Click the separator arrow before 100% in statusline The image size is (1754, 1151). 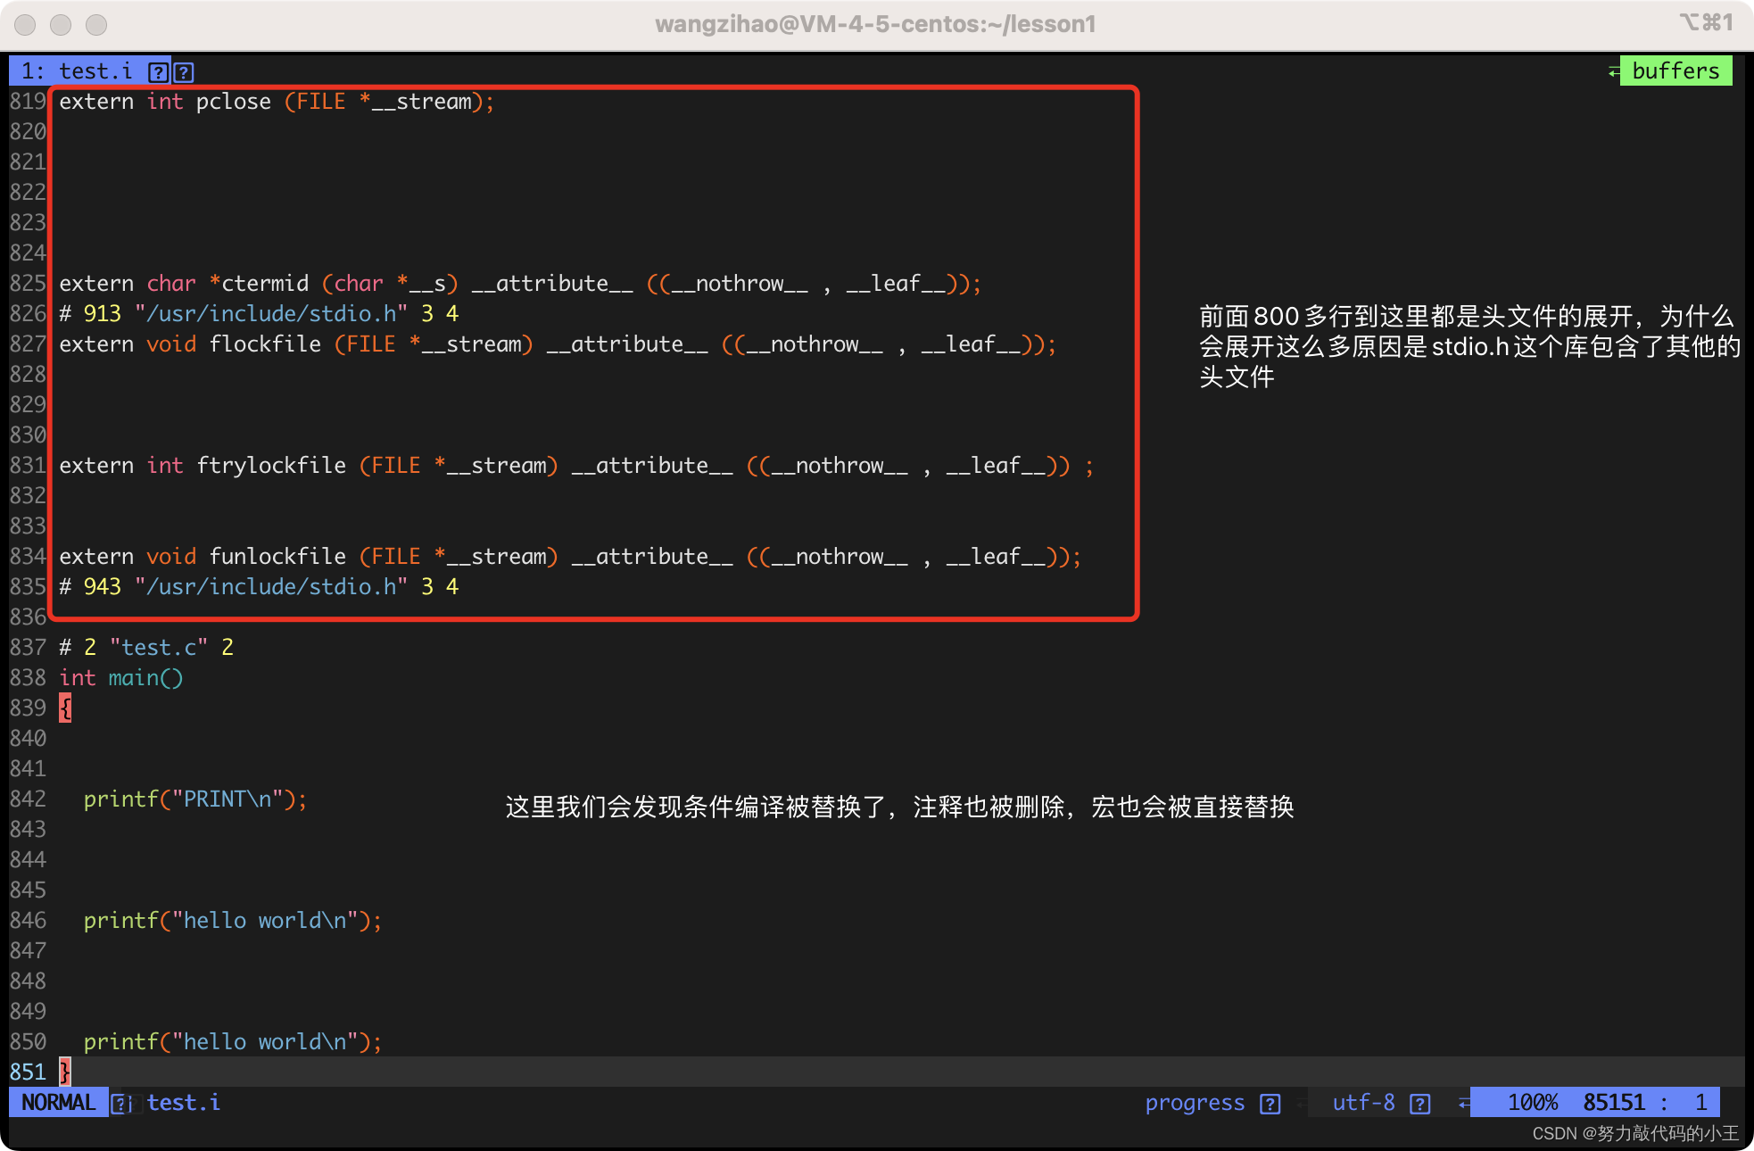click(x=1464, y=1104)
